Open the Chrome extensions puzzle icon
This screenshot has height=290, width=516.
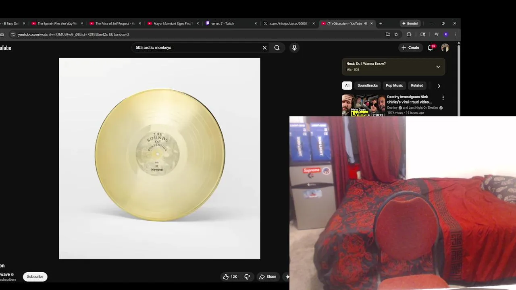(x=409, y=34)
